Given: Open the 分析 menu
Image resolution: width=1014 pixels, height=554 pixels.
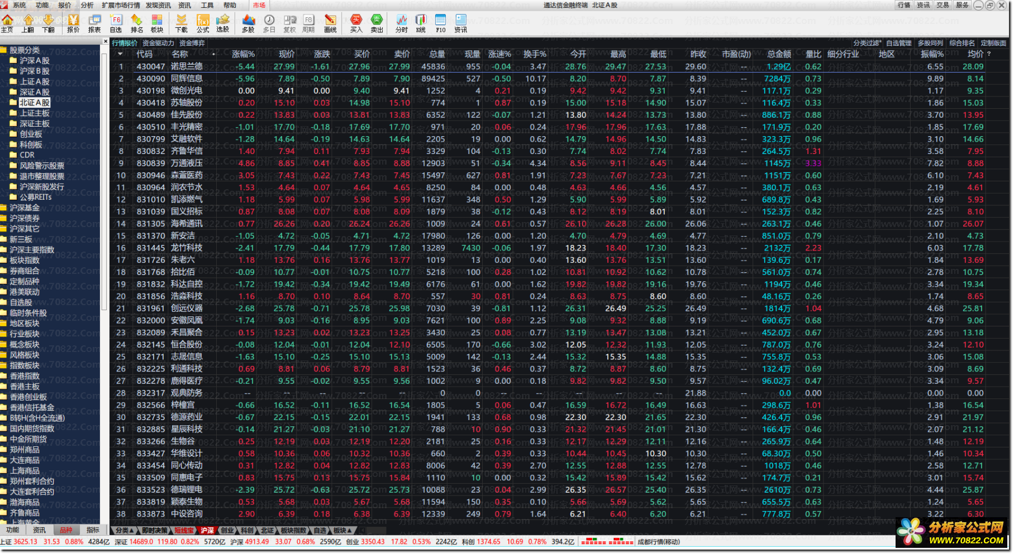Looking at the screenshot, I should click(87, 5).
